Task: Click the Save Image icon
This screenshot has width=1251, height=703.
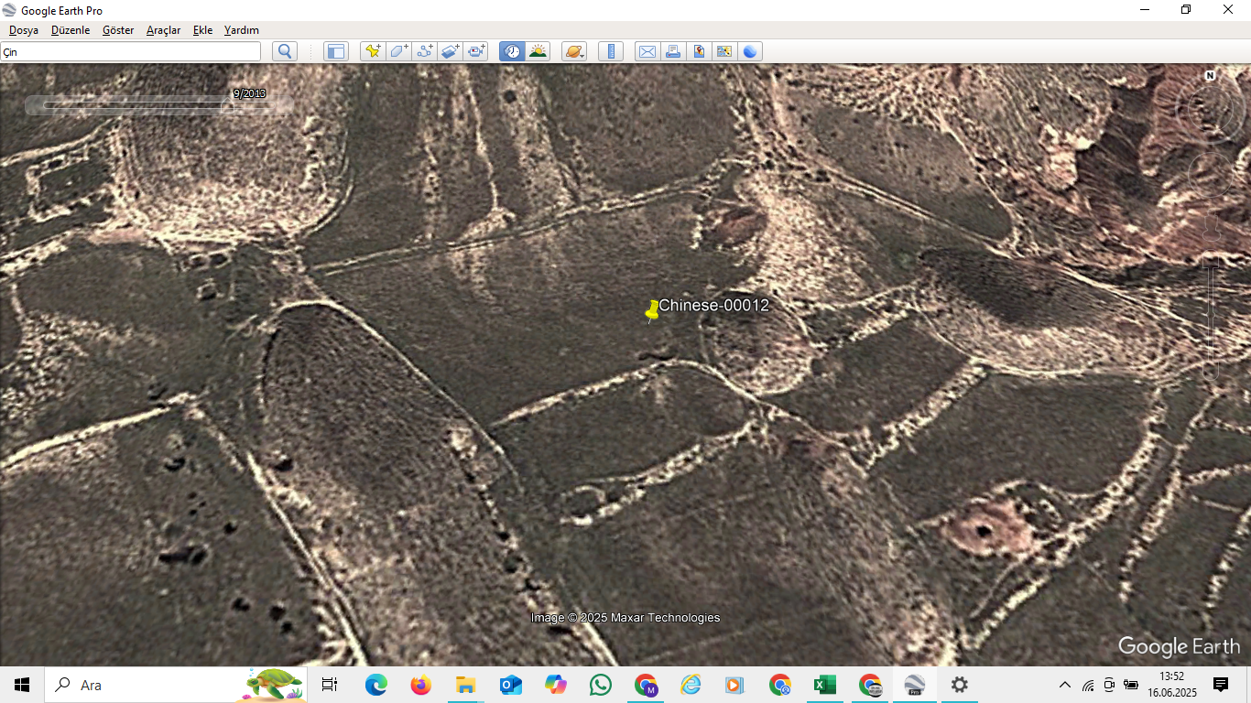Action: (699, 51)
